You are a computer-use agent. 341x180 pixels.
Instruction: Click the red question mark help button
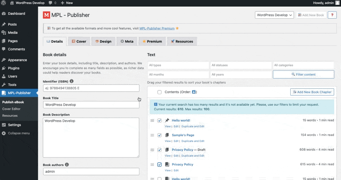(332, 15)
